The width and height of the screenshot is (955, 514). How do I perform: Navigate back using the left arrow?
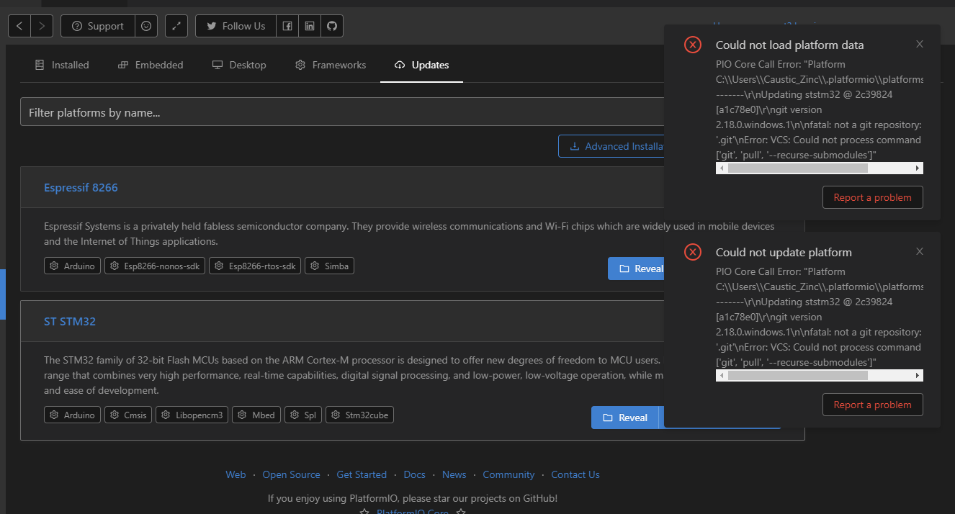19,26
